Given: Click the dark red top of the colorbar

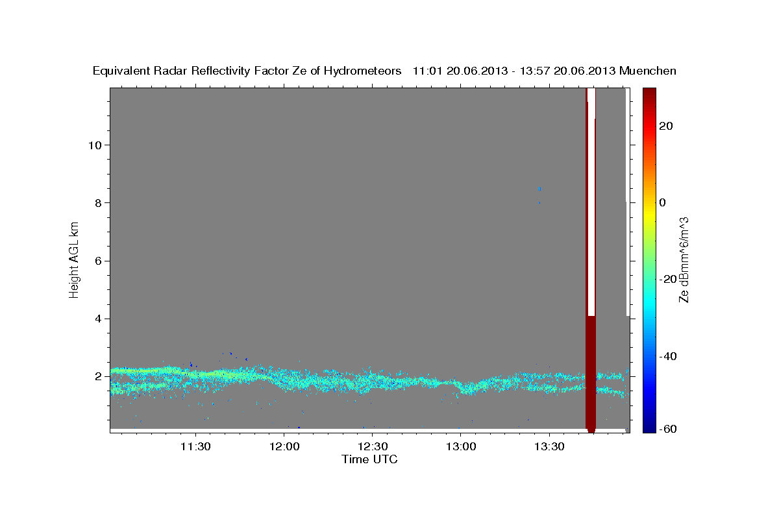Looking at the screenshot, I should 649,95.
